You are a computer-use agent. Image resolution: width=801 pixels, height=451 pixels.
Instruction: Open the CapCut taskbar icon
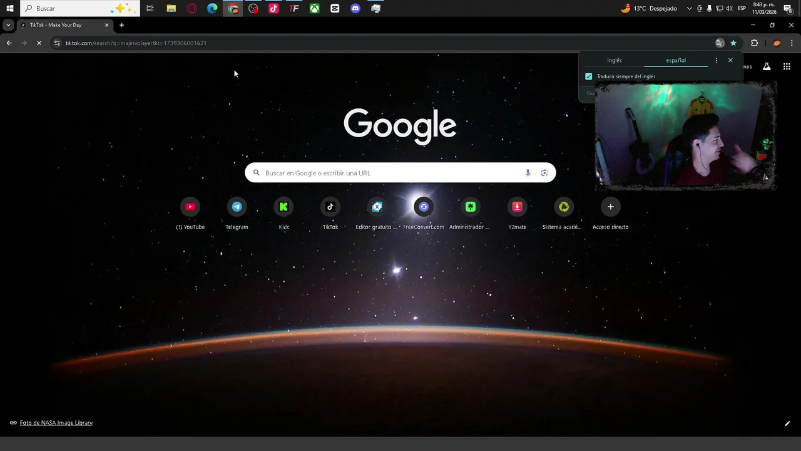(335, 8)
